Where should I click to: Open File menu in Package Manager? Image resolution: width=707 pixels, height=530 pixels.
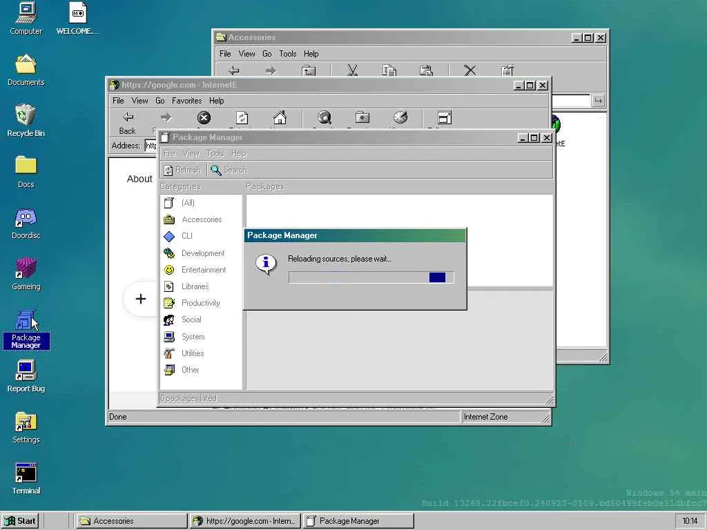[x=170, y=153]
